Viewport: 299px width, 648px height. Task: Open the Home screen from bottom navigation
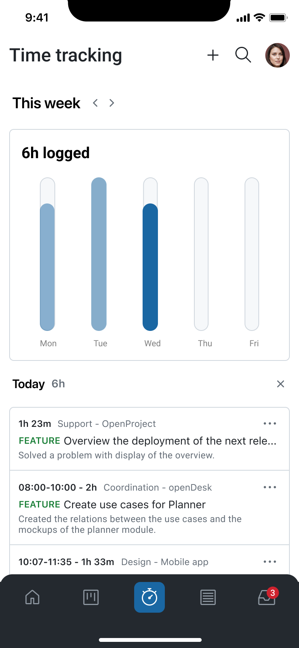[x=32, y=597]
